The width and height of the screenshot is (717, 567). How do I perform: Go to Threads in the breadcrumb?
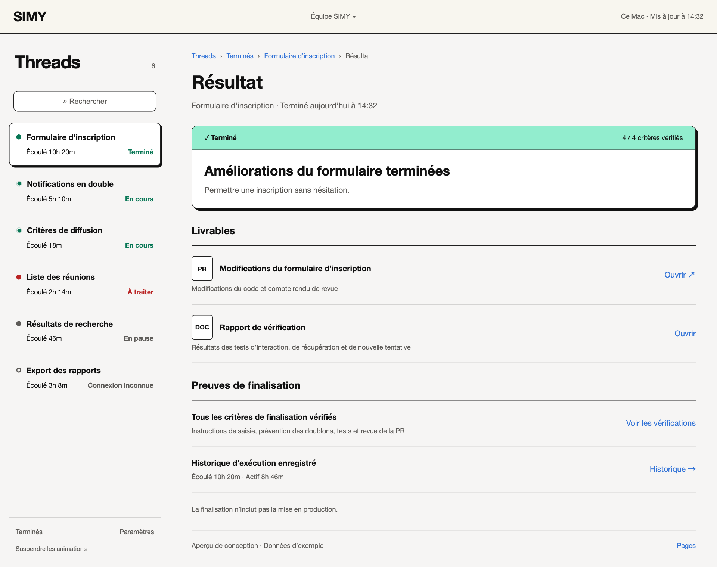204,56
